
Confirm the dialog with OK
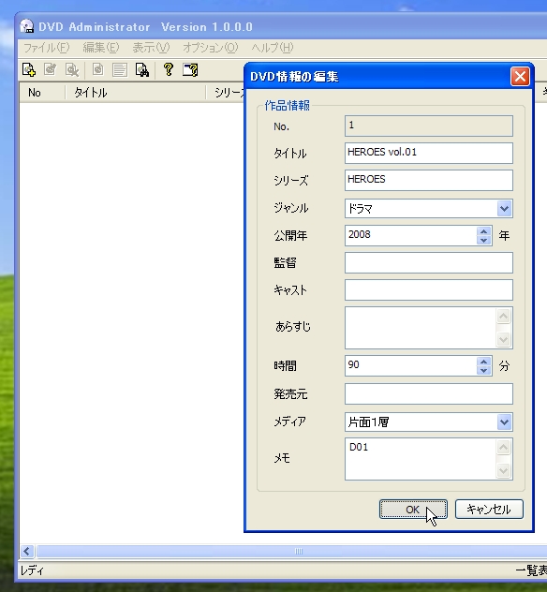coord(413,510)
